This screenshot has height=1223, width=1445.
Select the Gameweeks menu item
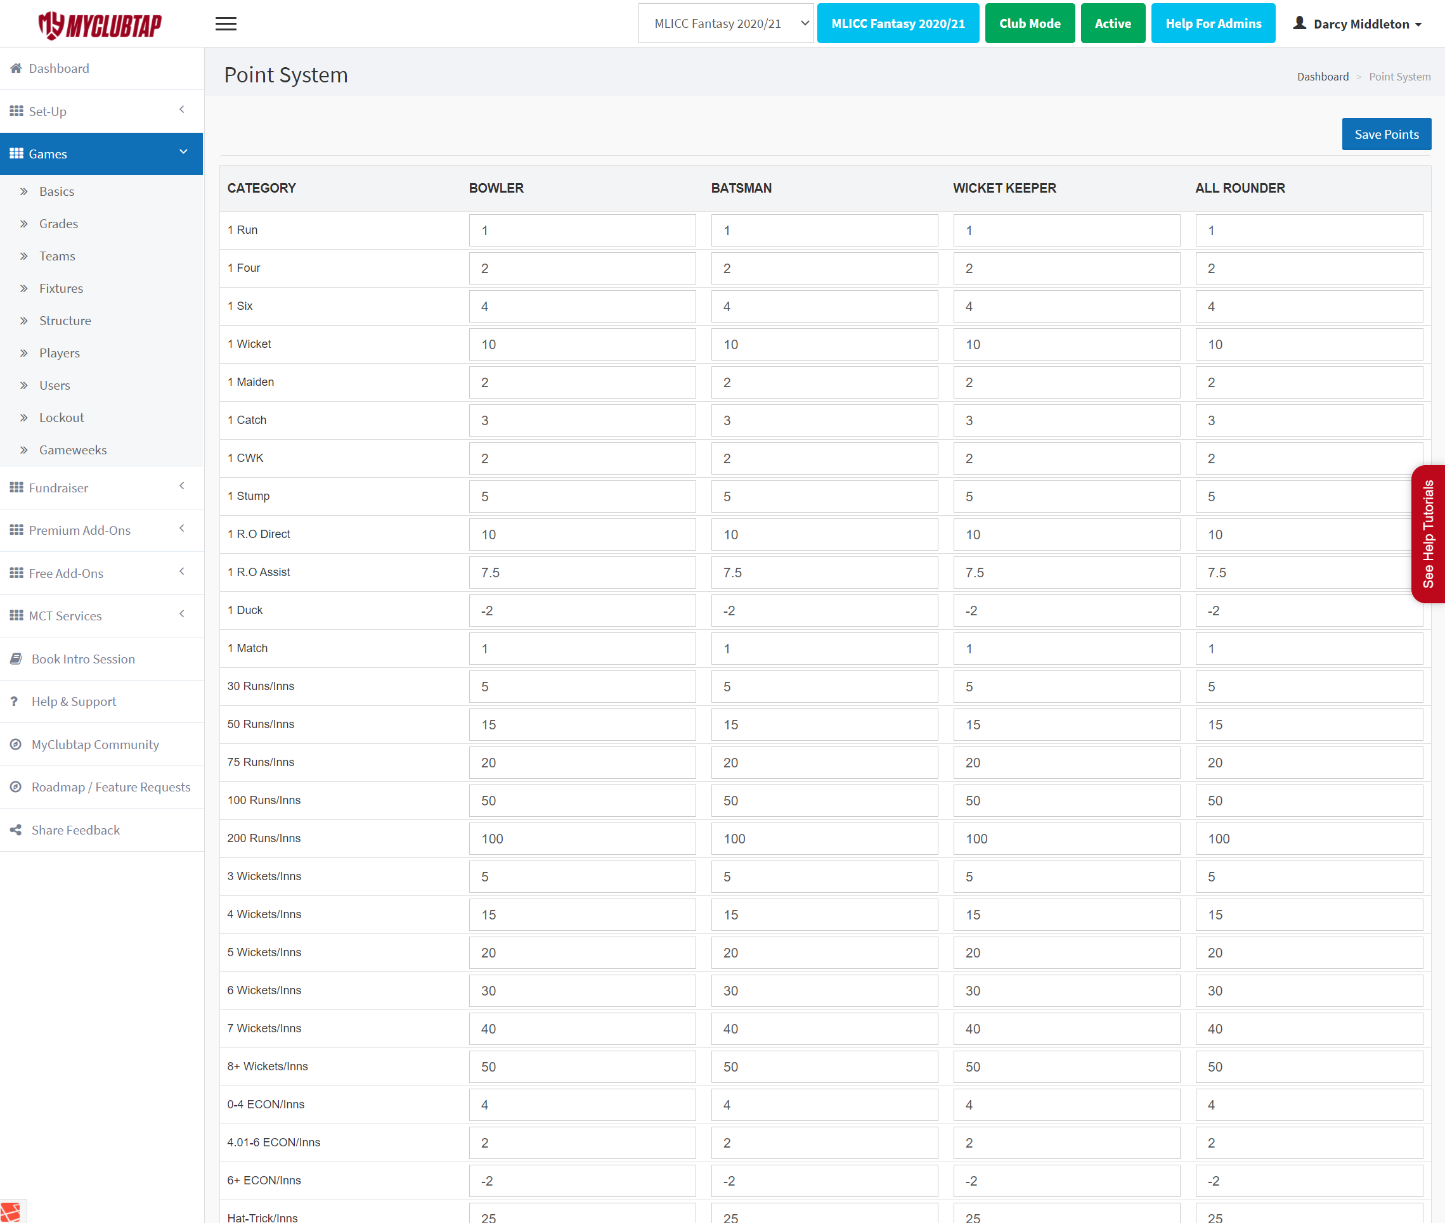click(73, 450)
